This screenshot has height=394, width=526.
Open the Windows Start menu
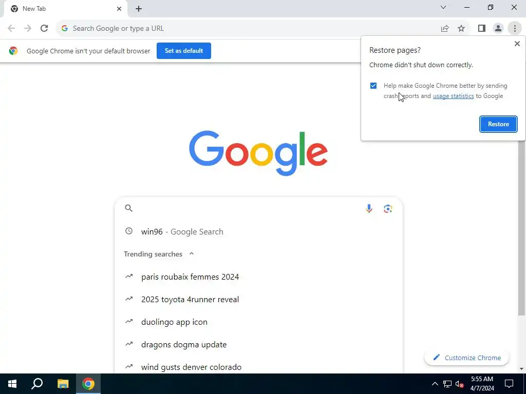12,384
